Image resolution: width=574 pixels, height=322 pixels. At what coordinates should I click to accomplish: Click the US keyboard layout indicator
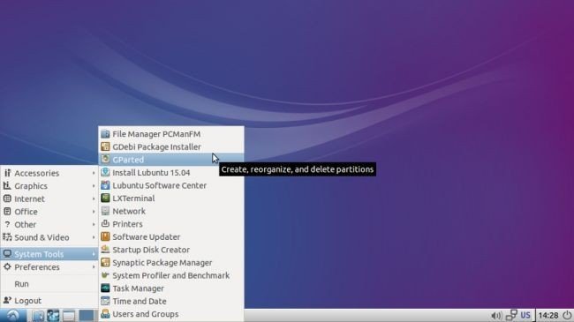click(525, 315)
